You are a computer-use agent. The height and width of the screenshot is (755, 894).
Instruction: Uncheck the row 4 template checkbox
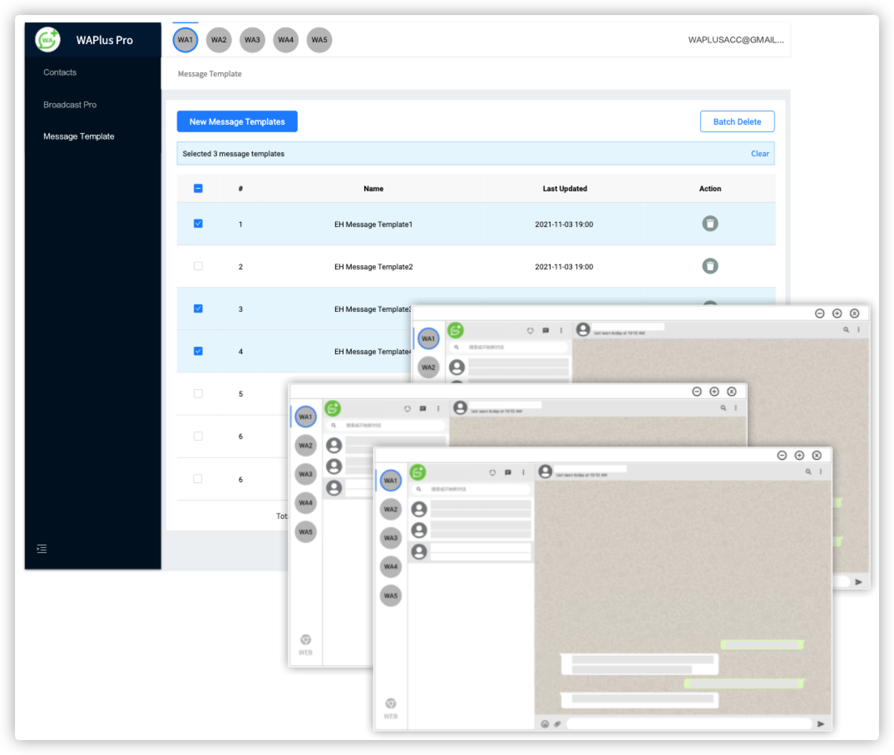(198, 351)
